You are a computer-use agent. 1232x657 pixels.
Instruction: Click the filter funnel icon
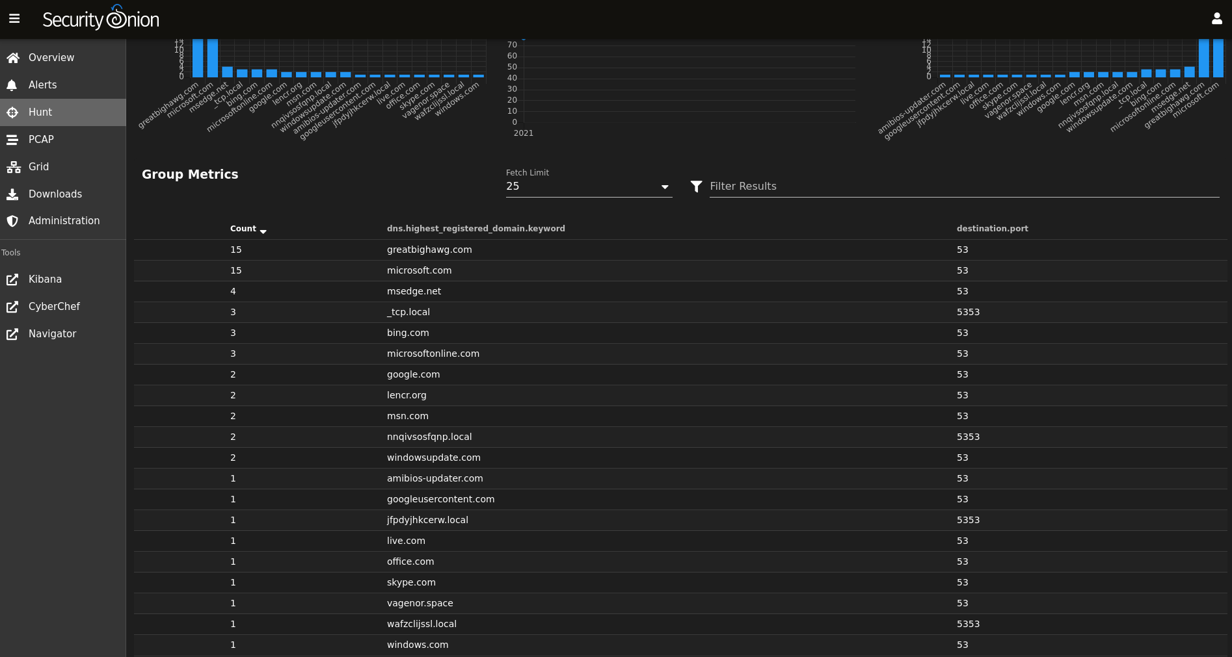pos(696,187)
